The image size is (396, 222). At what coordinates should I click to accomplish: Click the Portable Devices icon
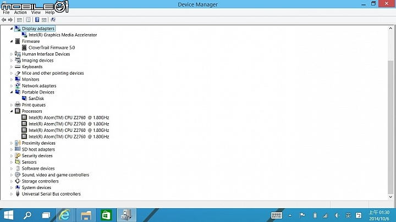(18, 92)
